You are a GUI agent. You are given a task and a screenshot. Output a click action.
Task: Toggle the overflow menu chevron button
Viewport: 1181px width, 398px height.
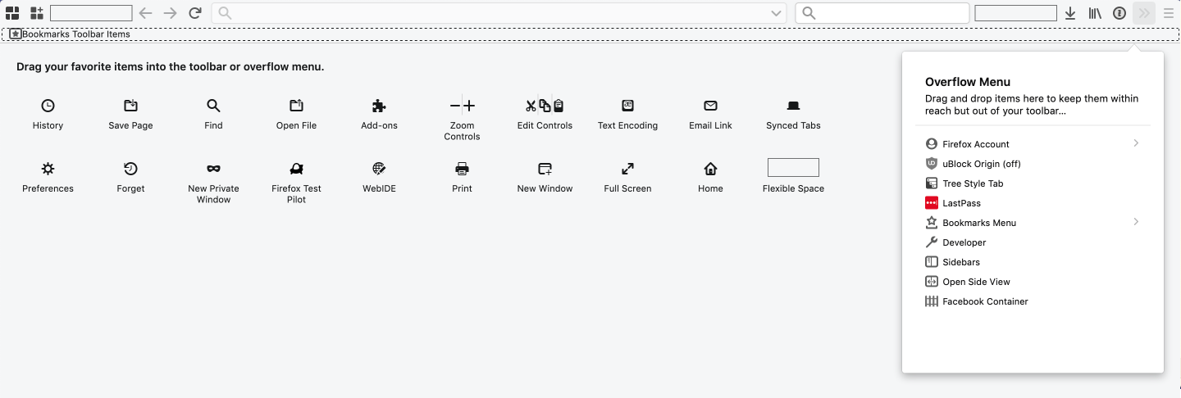point(1144,13)
